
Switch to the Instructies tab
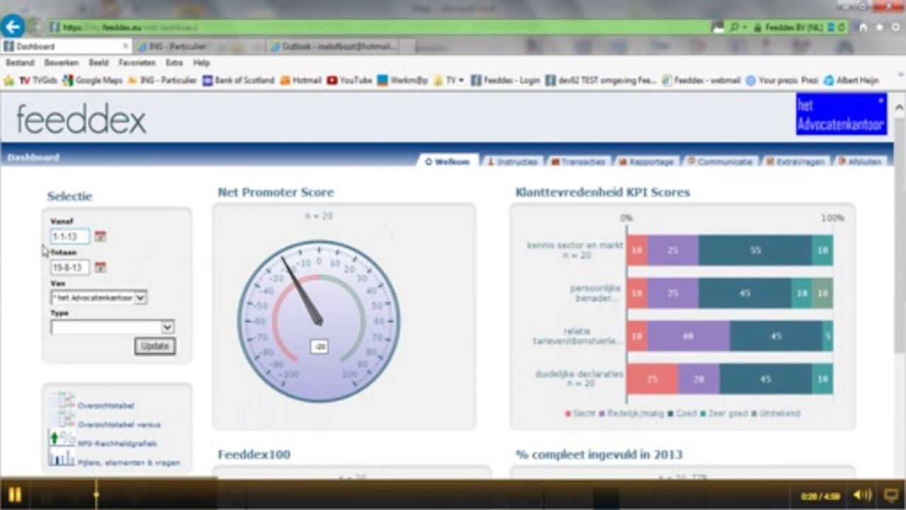(x=513, y=161)
